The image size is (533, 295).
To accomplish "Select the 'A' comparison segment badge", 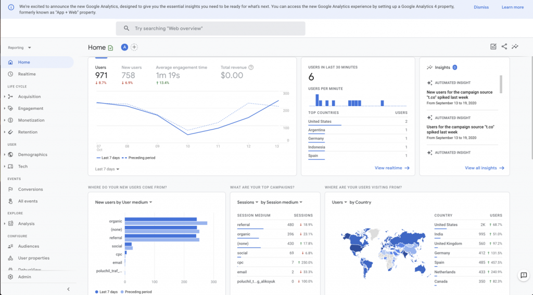I will (124, 47).
